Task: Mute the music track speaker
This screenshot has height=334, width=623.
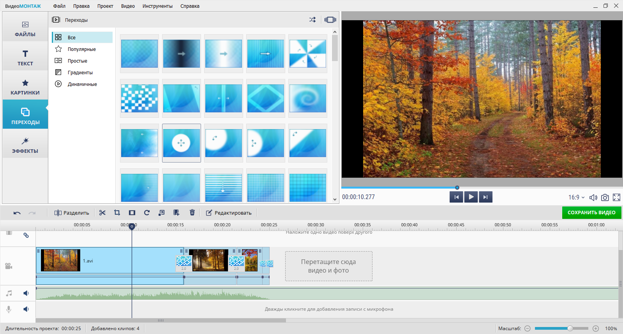Action: pos(26,293)
